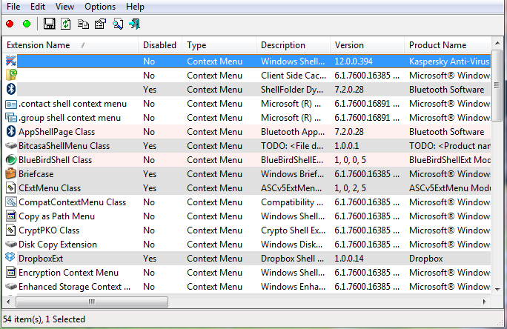Sort by the Extension Name column header
The width and height of the screenshot is (507, 329).
(x=70, y=45)
